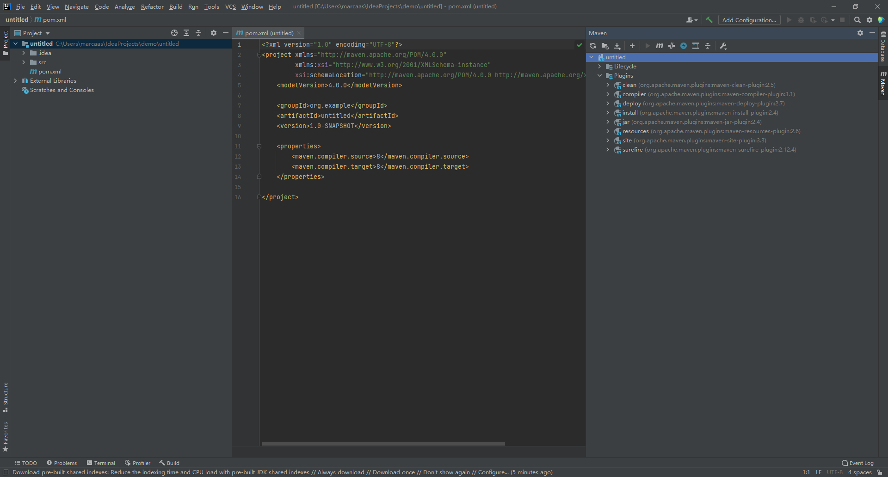Click green inspection checkmark in editor

[579, 45]
